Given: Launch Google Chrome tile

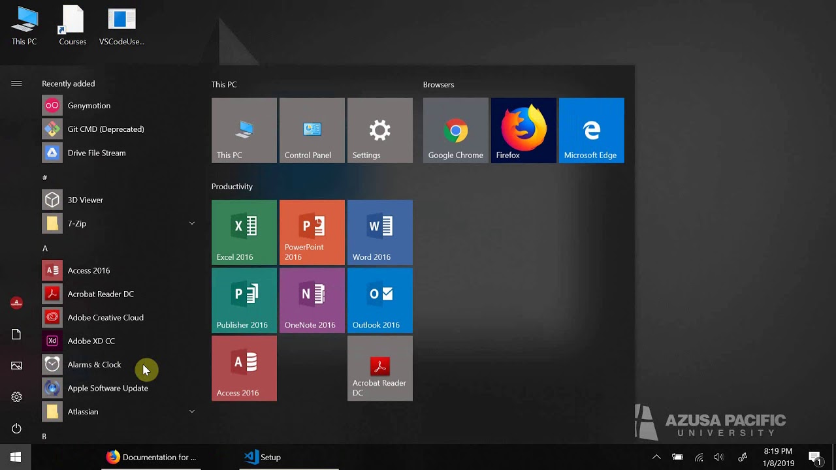Looking at the screenshot, I should tap(456, 131).
